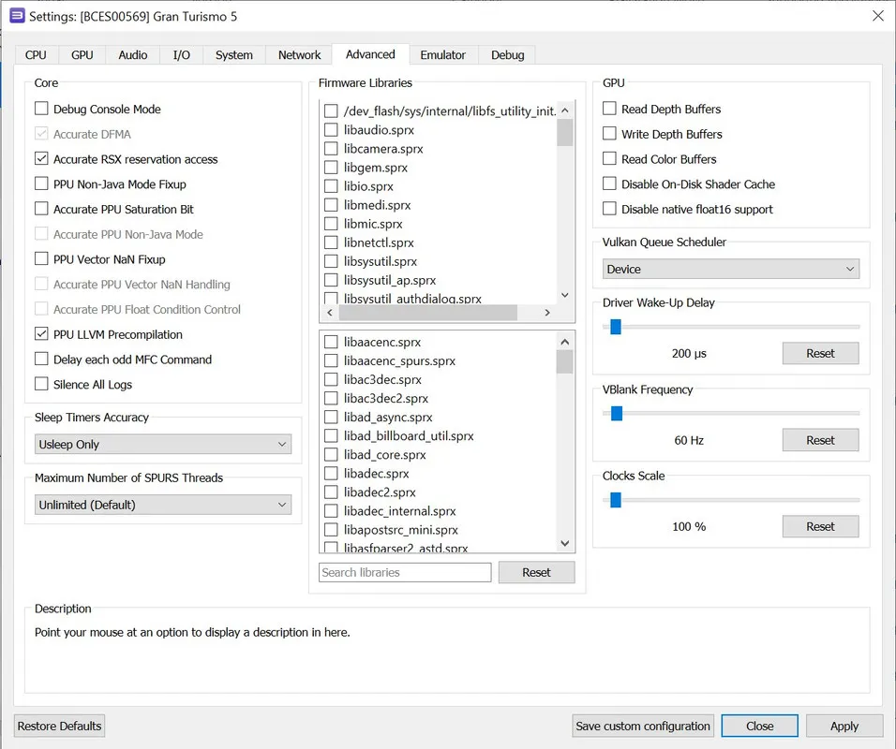The height and width of the screenshot is (749, 896).
Task: Enable Silence All Logs
Action: [x=41, y=384]
